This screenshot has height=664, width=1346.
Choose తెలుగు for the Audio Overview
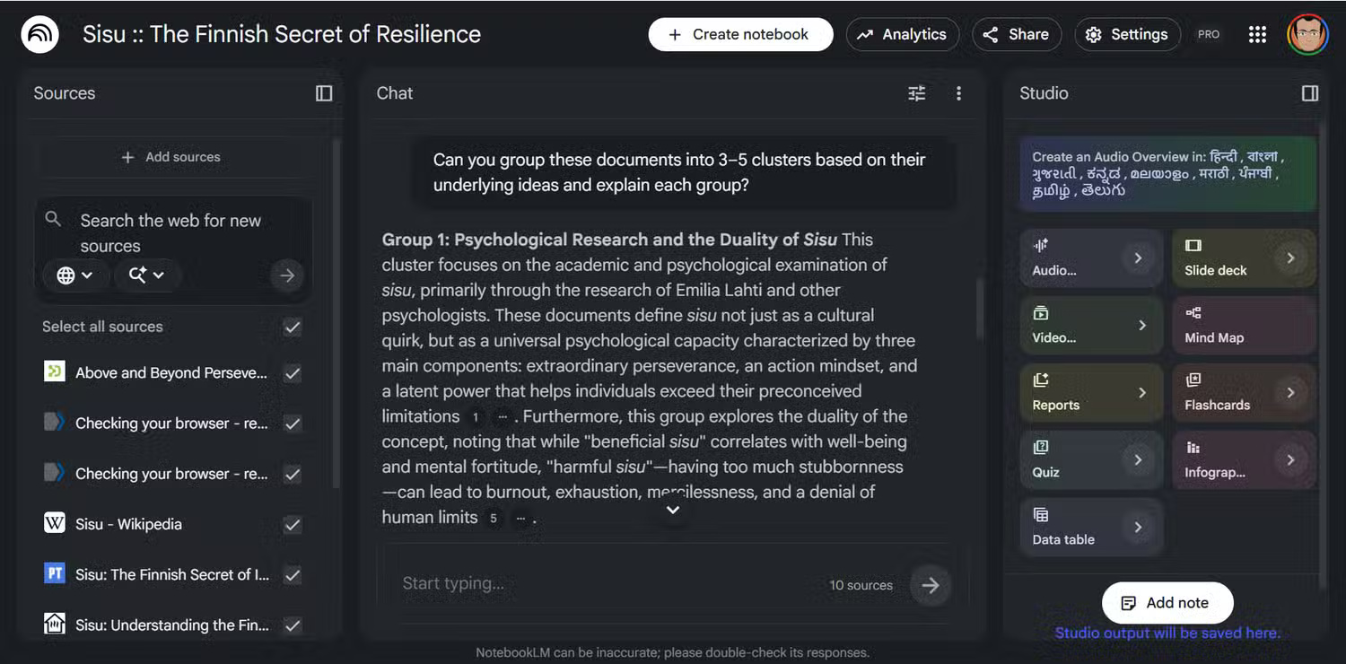(1104, 191)
